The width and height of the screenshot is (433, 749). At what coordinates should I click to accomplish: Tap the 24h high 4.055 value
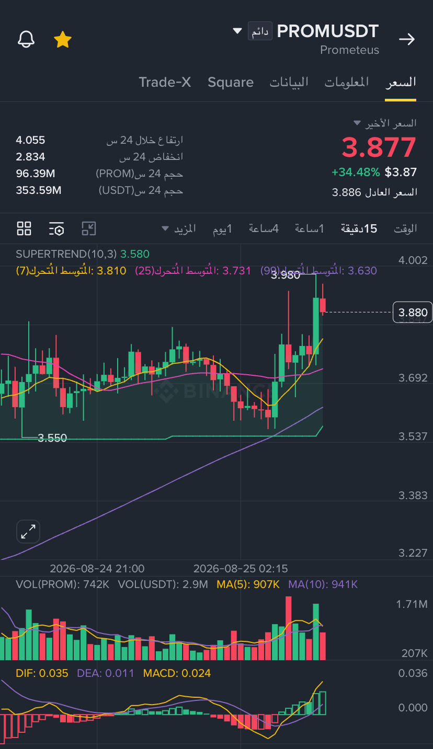(x=30, y=140)
